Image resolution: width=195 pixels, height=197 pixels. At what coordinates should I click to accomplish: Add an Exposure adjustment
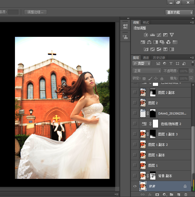pos(165,35)
